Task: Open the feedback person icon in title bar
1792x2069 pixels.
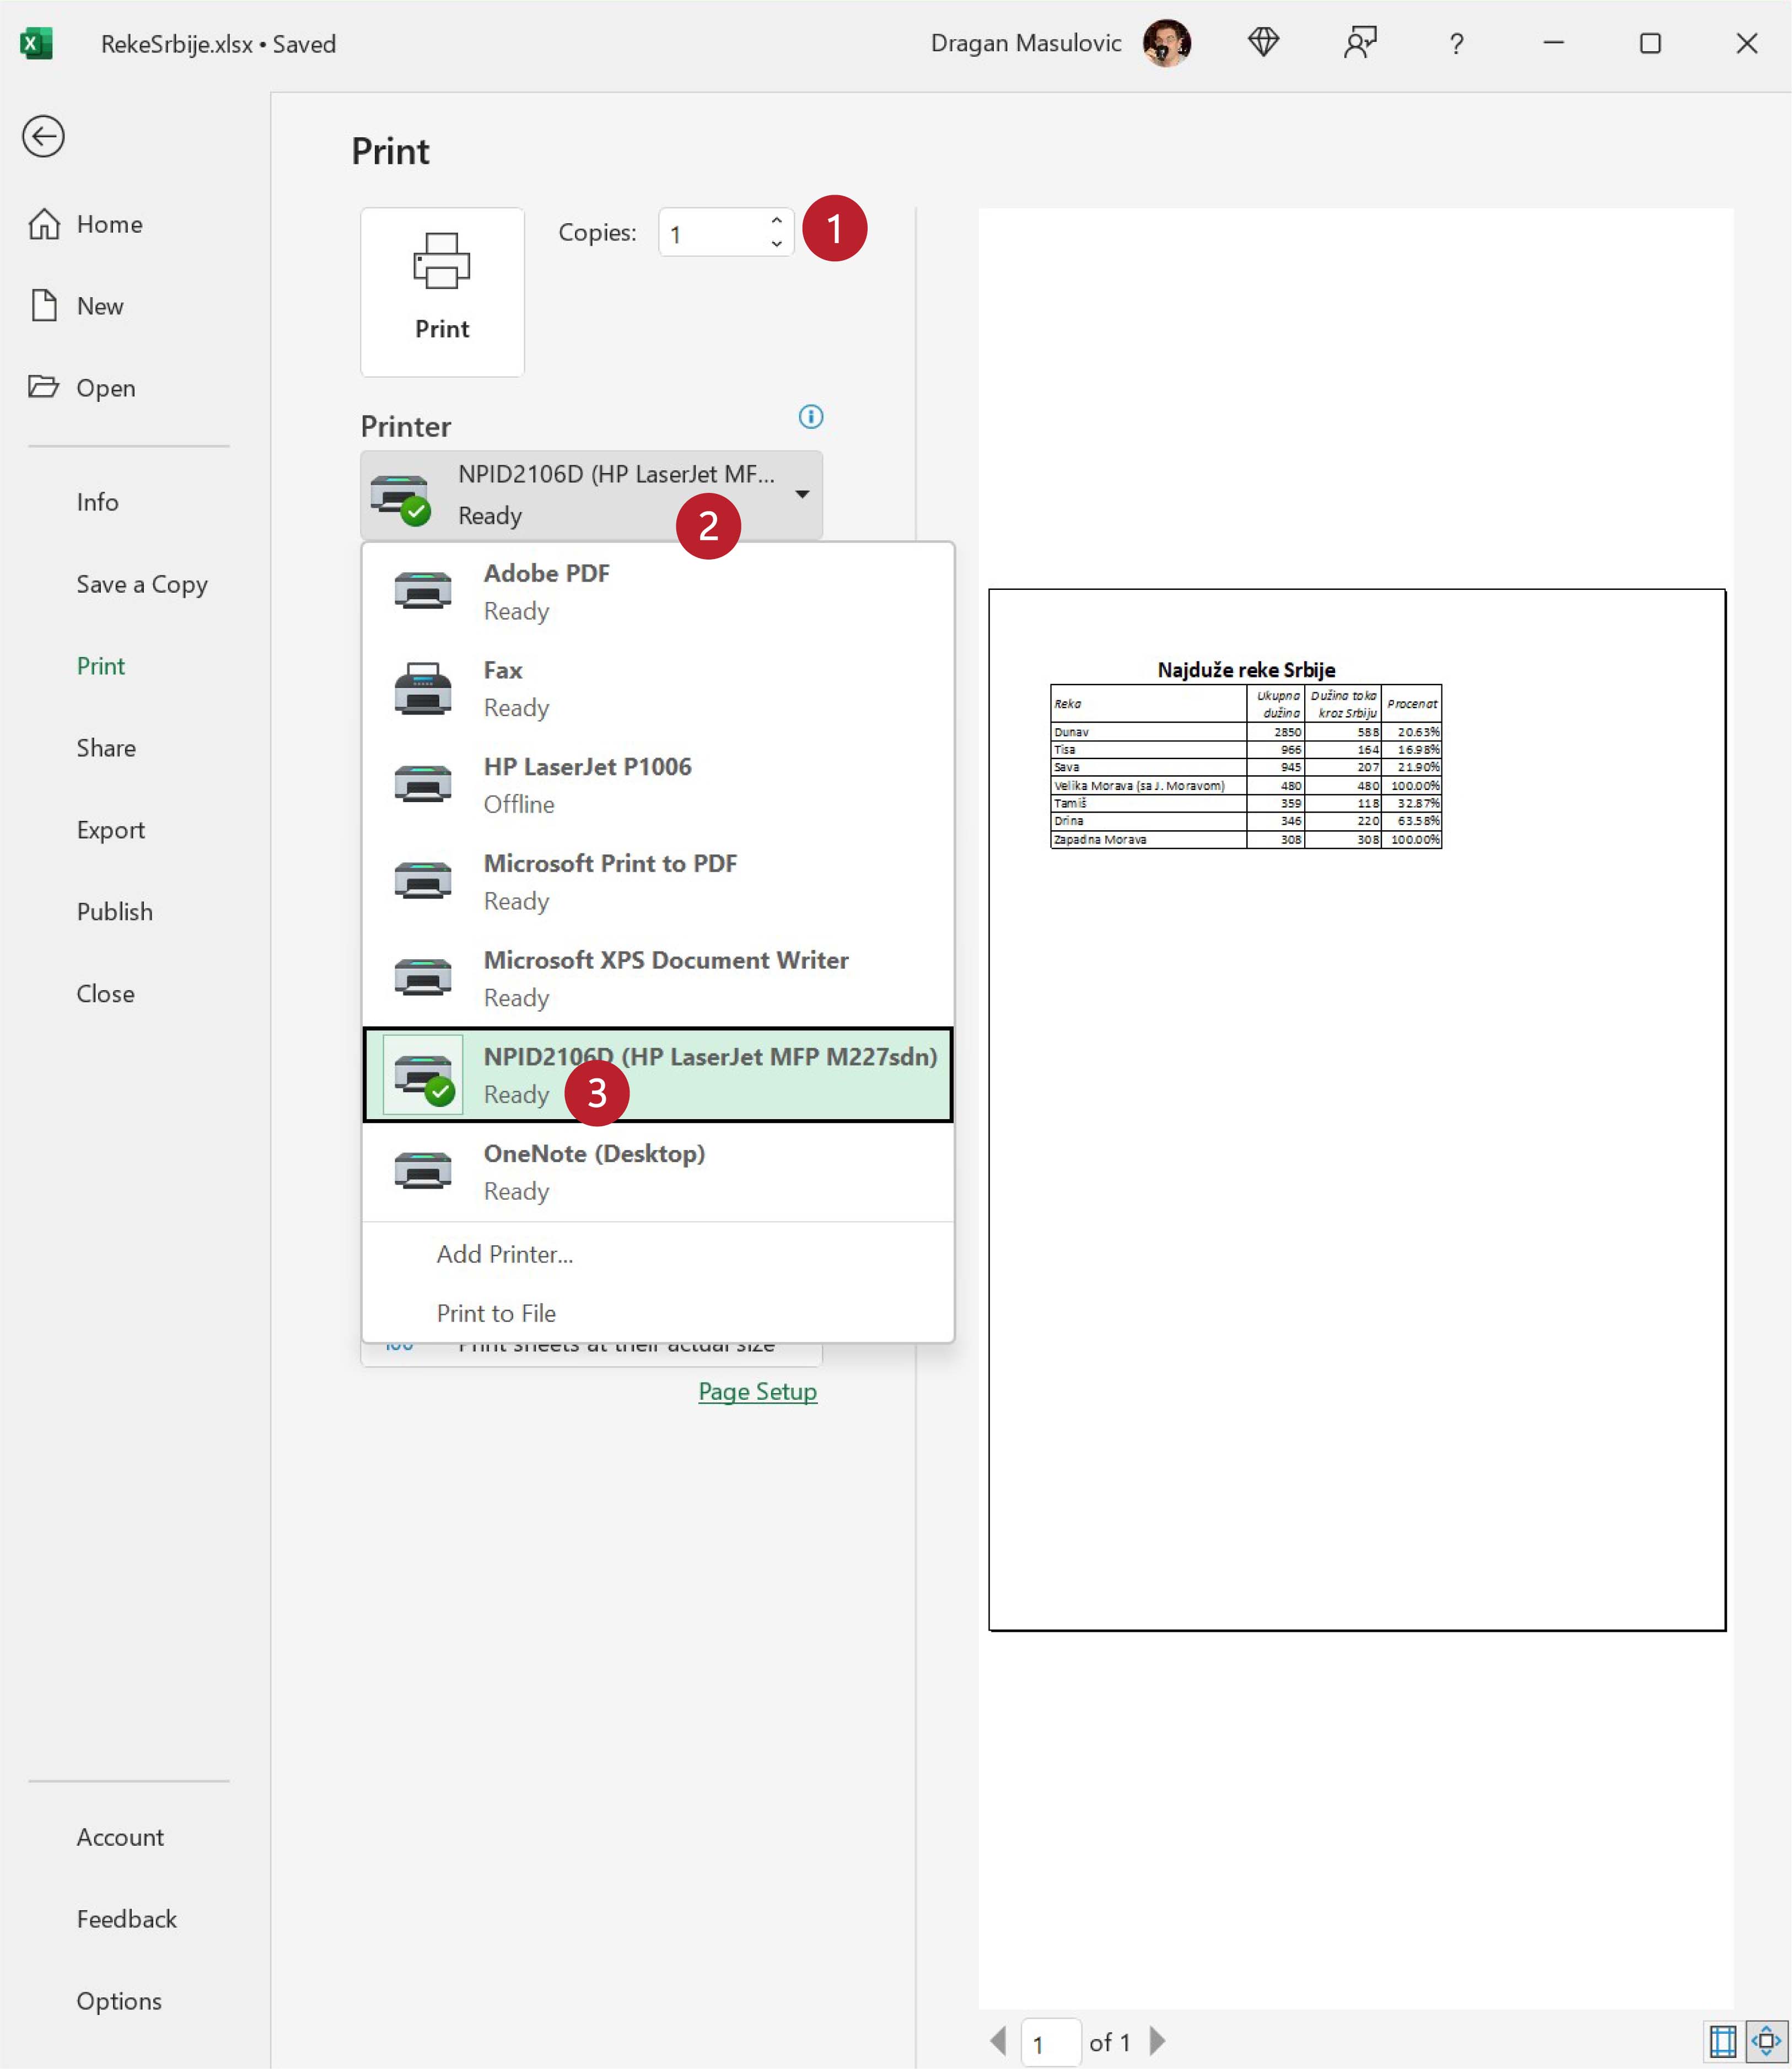Action: click(x=1359, y=43)
